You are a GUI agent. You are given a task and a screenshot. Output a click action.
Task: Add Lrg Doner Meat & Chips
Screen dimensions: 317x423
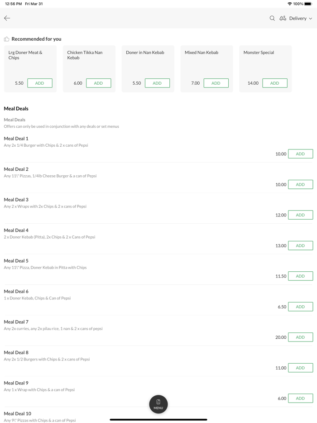click(x=40, y=83)
